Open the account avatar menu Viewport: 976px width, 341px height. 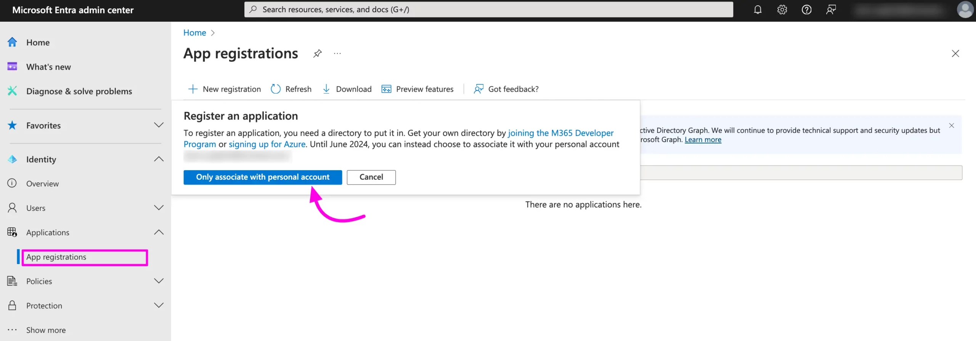(965, 10)
